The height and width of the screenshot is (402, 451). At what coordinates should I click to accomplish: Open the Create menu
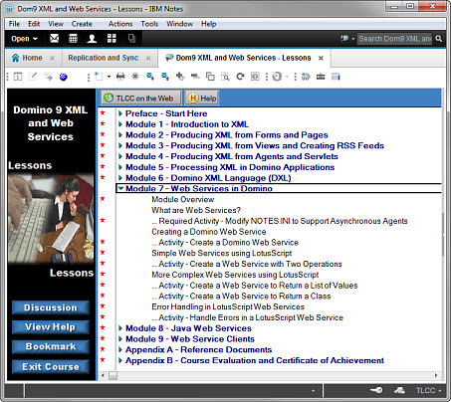point(82,24)
